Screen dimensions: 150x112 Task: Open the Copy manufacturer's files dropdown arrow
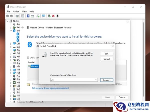click(x=96, y=80)
